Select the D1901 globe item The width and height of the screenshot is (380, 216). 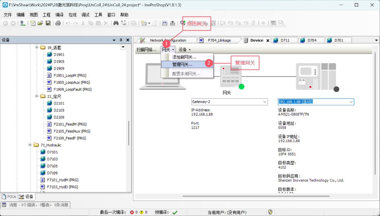[56, 55]
